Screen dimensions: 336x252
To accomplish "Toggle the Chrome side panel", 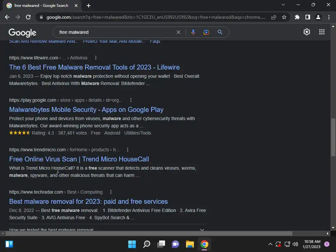I will 308,17.
